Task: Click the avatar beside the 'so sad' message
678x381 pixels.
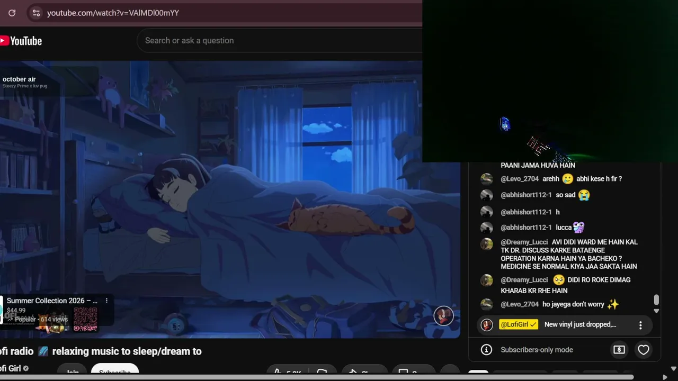Action: click(x=486, y=195)
